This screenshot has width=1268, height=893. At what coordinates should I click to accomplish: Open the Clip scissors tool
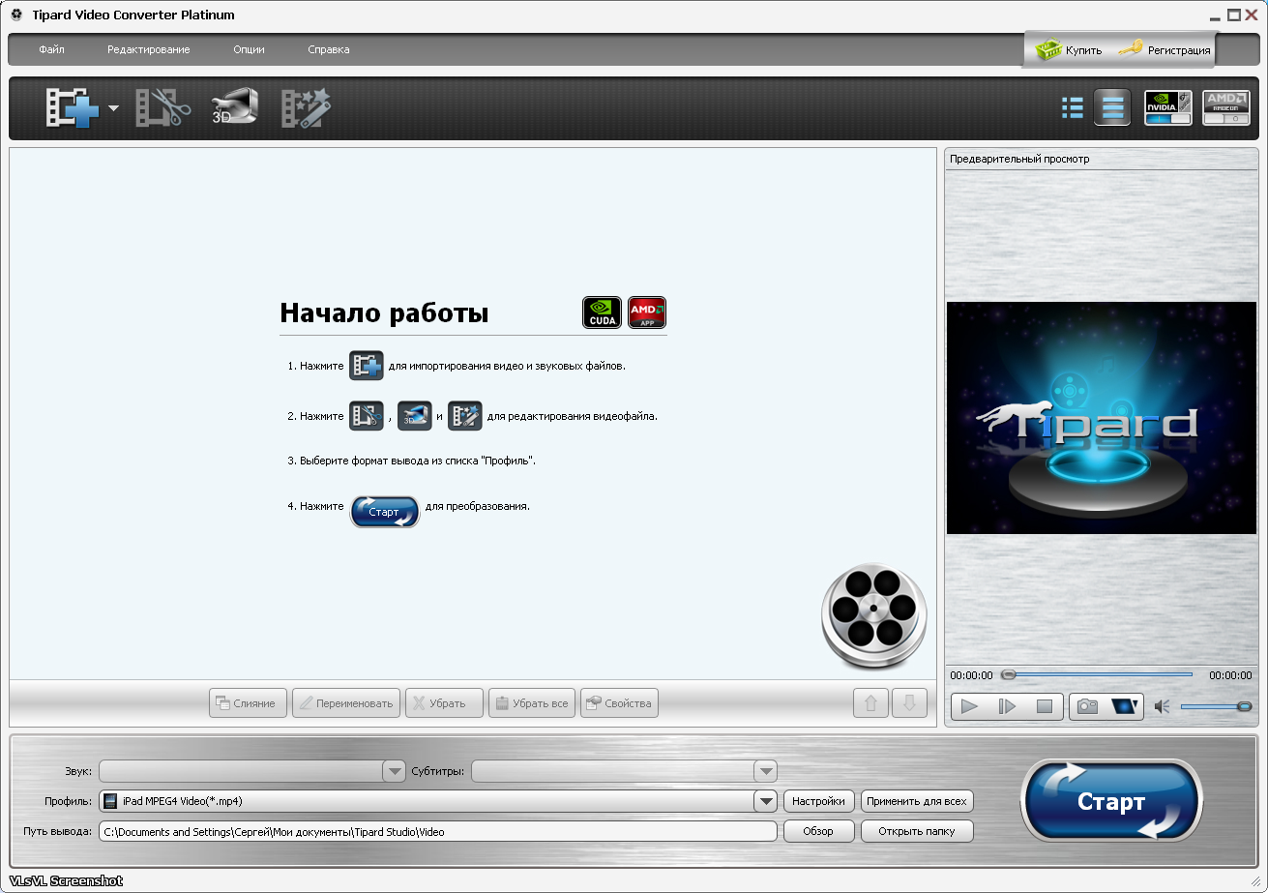click(162, 108)
